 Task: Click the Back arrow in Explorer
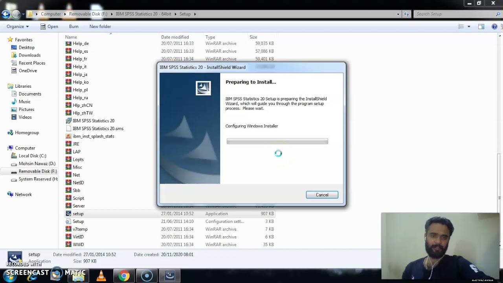pos(6,14)
